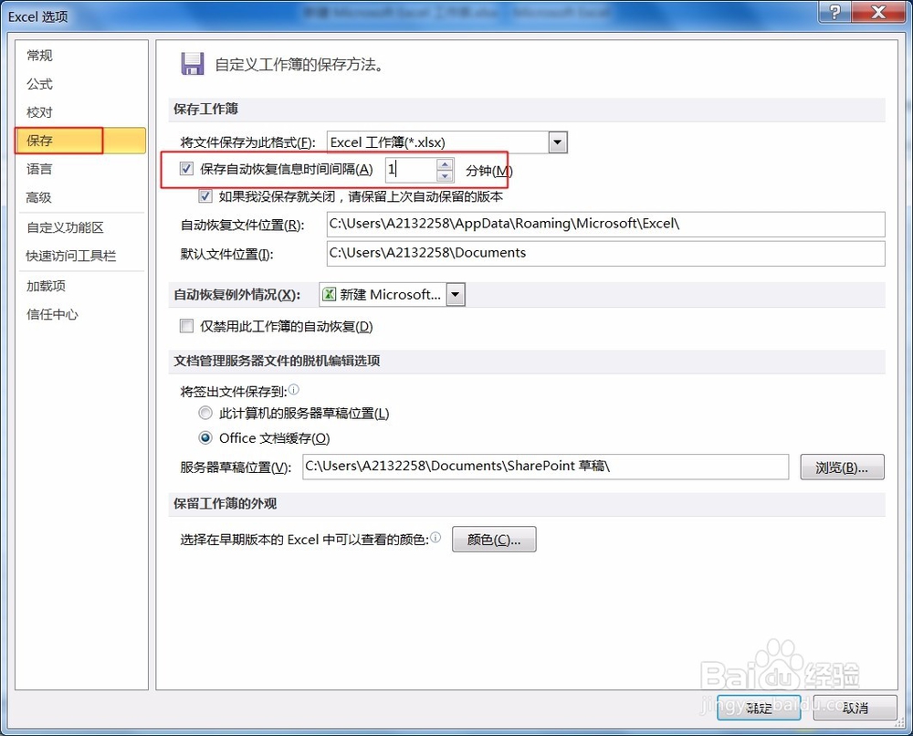Click info icon next to Excel color option
This screenshot has width=913, height=736.
click(436, 538)
